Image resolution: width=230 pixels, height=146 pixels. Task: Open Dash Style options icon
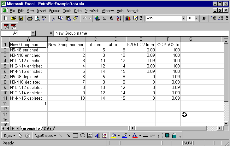(x=153, y=136)
